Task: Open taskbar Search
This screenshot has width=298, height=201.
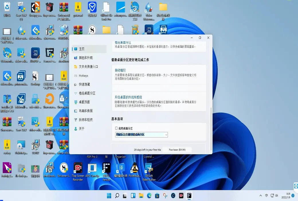Action: (117, 196)
